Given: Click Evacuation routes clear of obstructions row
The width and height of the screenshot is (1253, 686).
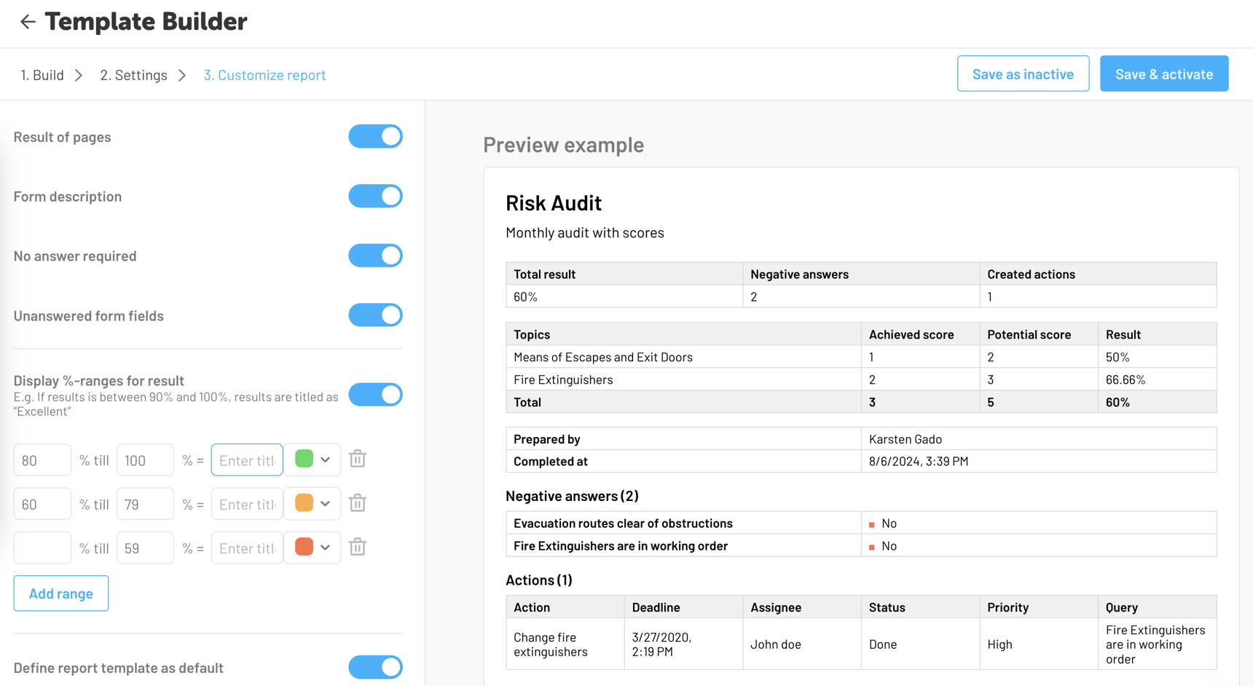Looking at the screenshot, I should pyautogui.click(x=861, y=524).
